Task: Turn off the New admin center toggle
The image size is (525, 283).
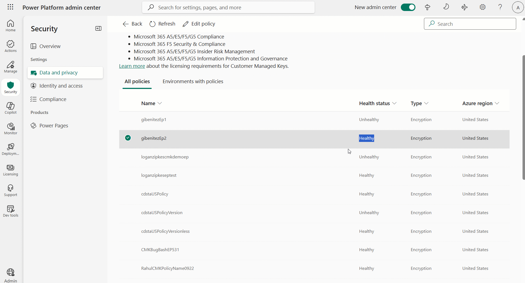Action: tap(408, 7)
